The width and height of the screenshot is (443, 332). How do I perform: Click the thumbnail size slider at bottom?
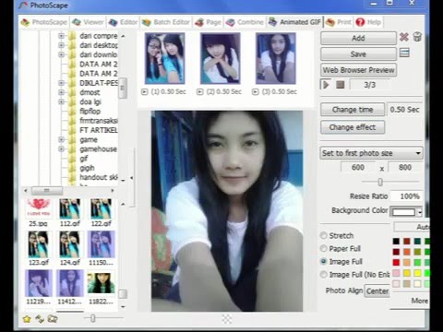tap(93, 318)
